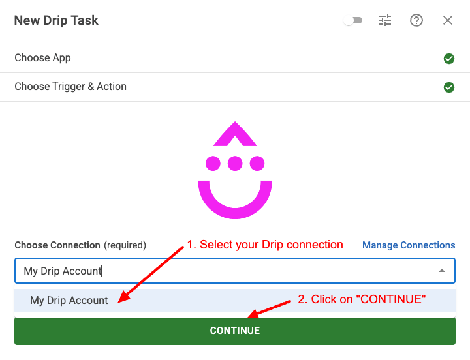The image size is (470, 360).
Task: Click the Choose App green checkmark
Action: point(448,59)
